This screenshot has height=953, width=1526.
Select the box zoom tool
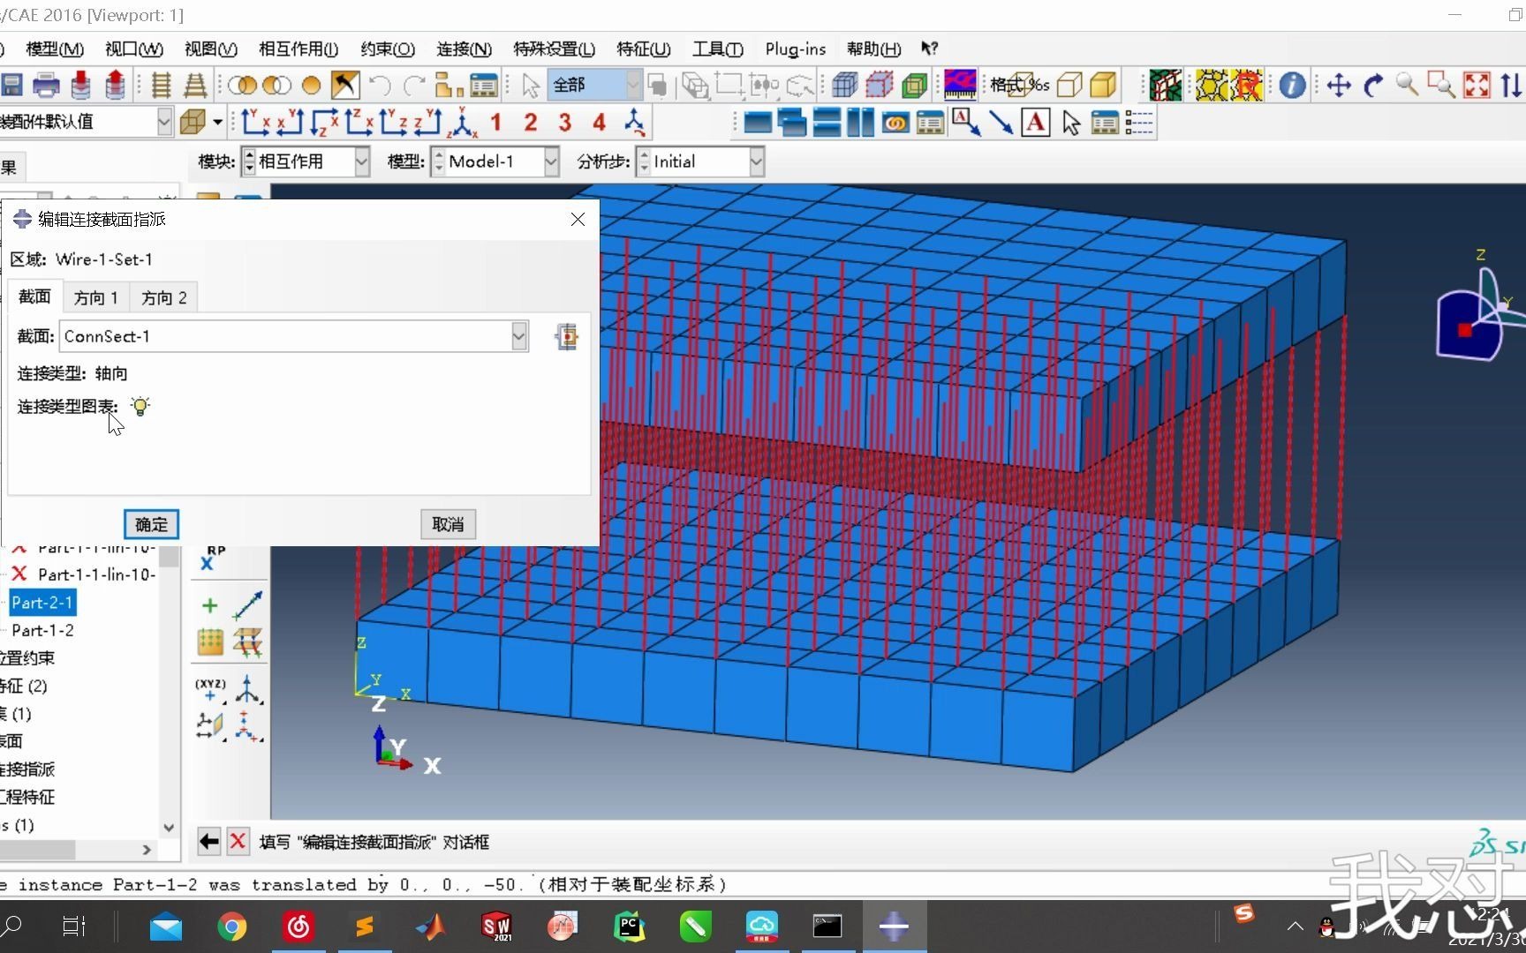coord(1441,85)
